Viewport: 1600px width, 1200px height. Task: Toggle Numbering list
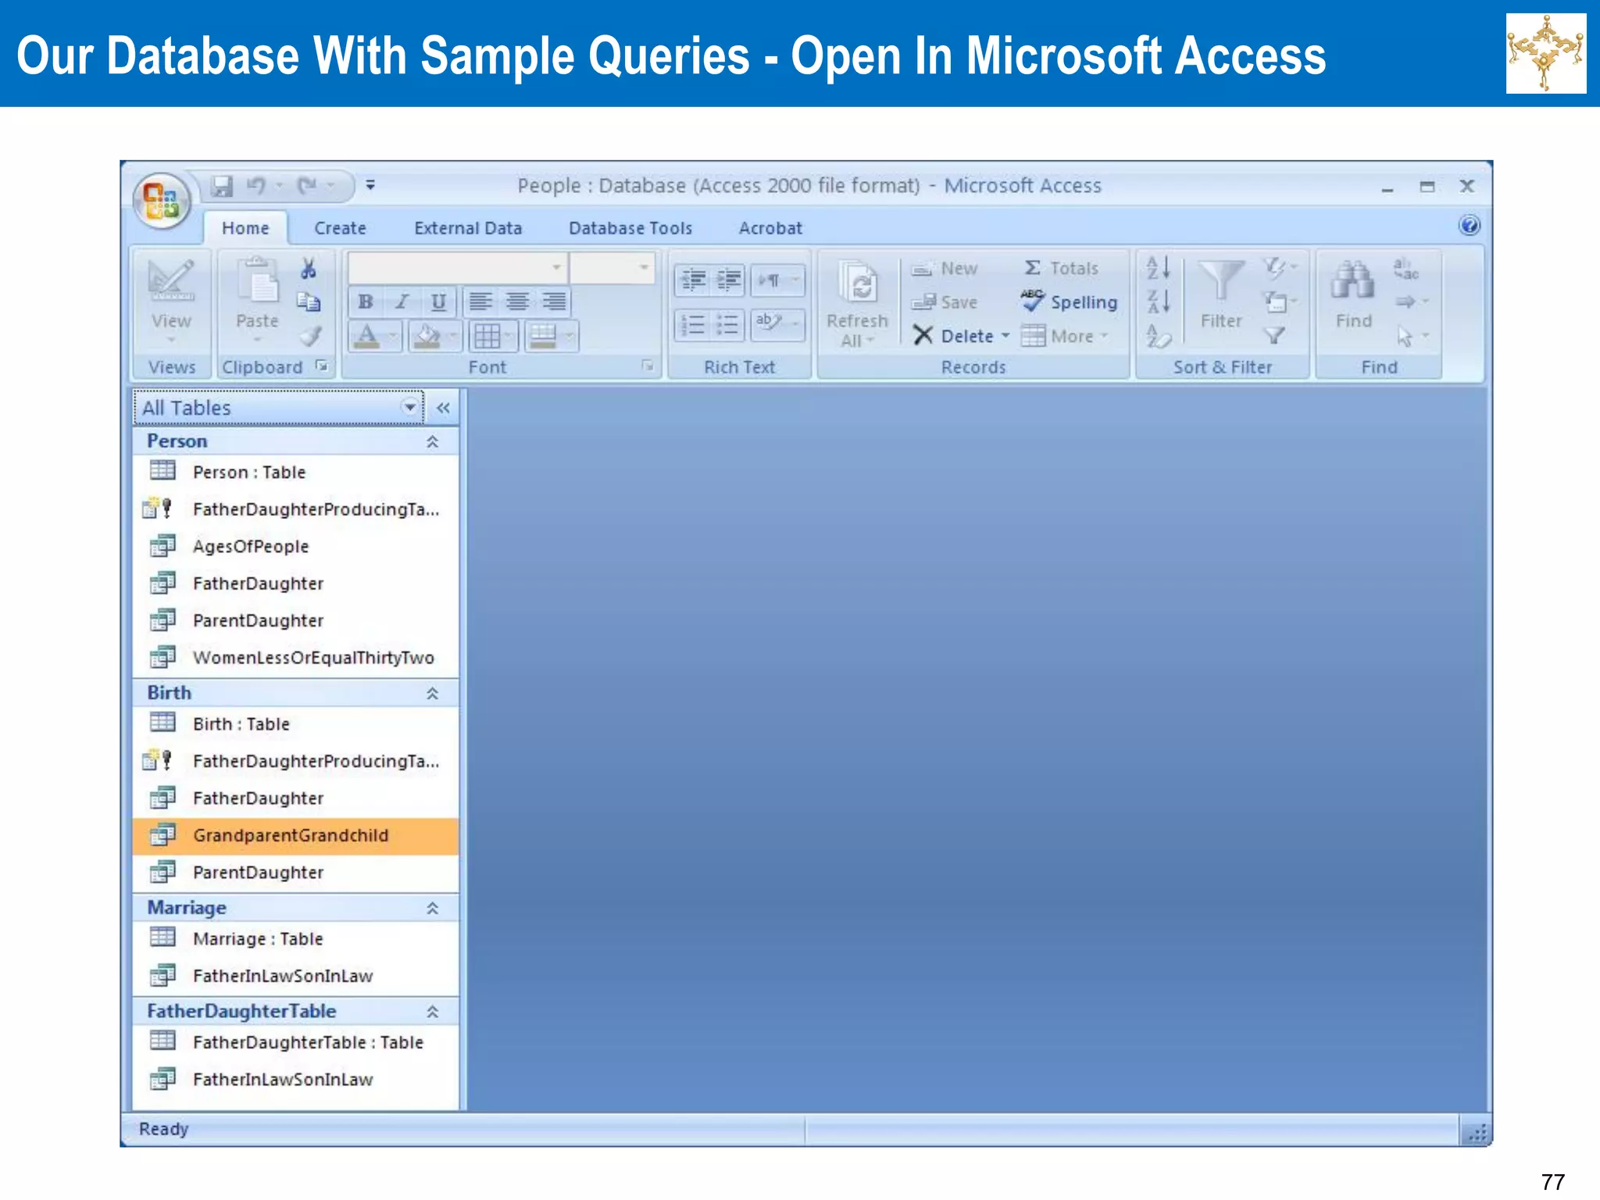(692, 324)
